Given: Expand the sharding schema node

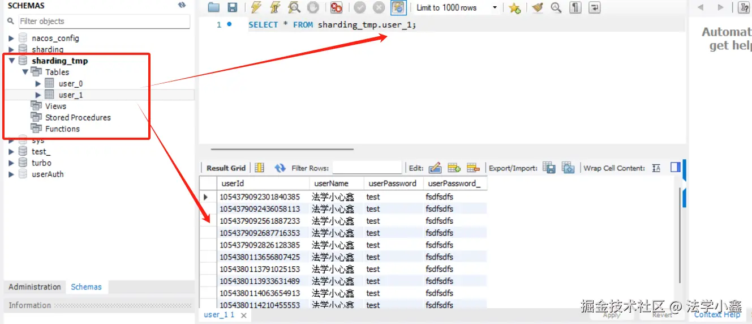Looking at the screenshot, I should pyautogui.click(x=11, y=49).
